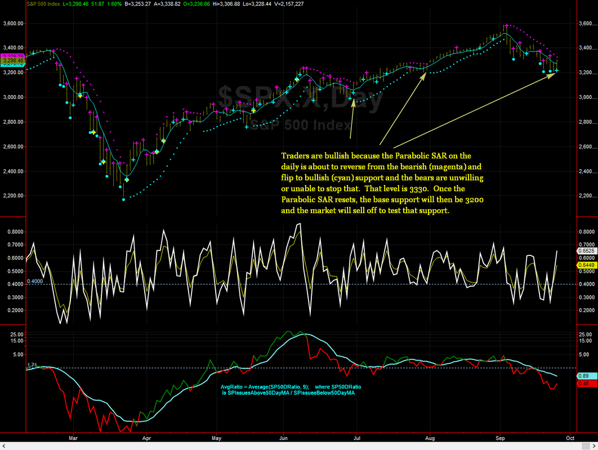Image resolution: width=598 pixels, height=450 pixels.
Task: Click the red 0.48 value tag
Action: [x=587, y=383]
